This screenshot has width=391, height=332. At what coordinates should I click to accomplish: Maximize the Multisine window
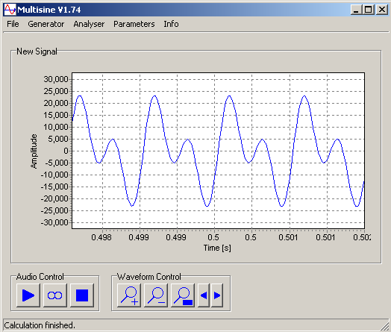(369, 10)
